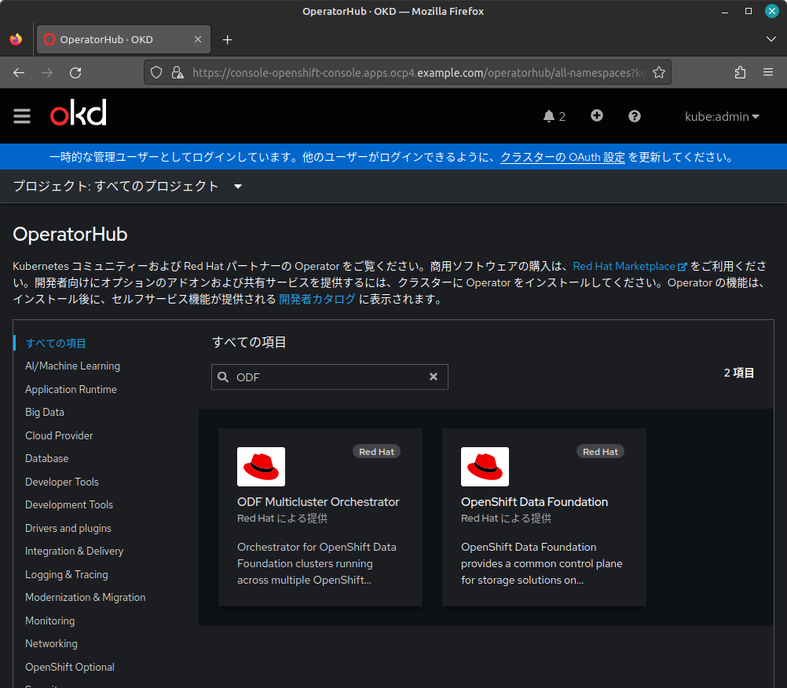The width and height of the screenshot is (787, 688).
Task: Click the back arrow in Firefox
Action: 18,72
